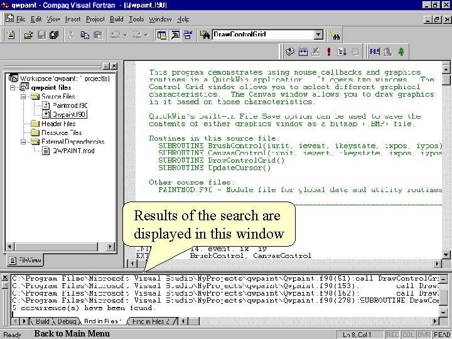Collapse the External Dependencies folder node
The width and height of the screenshot is (452, 339).
[x=23, y=141]
